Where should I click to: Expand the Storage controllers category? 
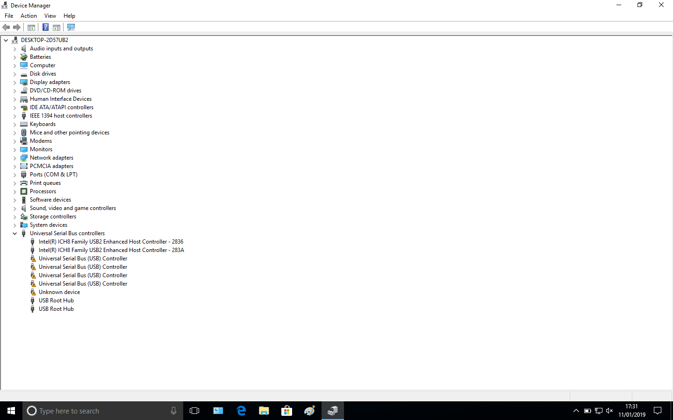tap(14, 217)
